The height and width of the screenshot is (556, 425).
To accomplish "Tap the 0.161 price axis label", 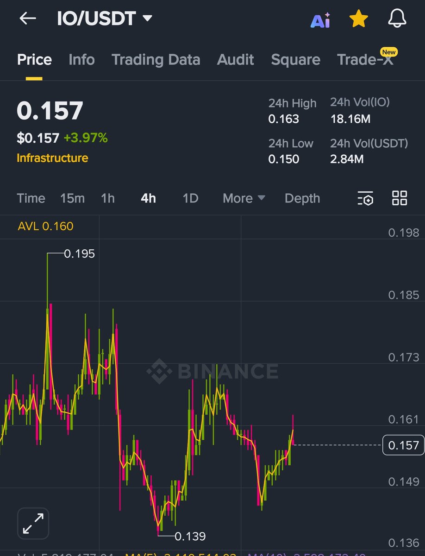I will click(403, 419).
